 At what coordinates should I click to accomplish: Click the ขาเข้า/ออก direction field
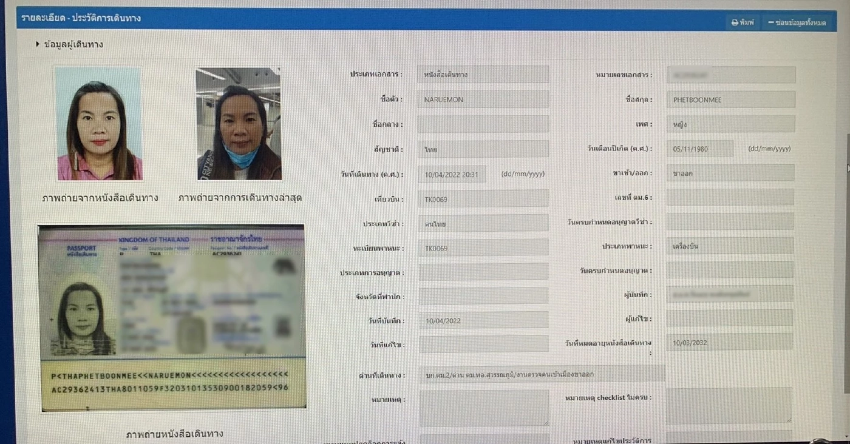pyautogui.click(x=730, y=173)
